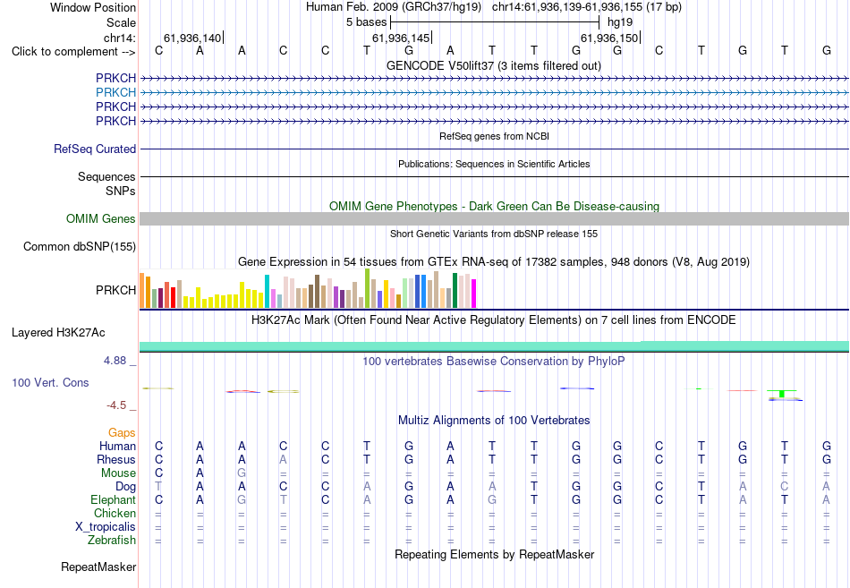Click the 'Click to complement -->' label
Viewport: 850px width, 588px height.
point(73,52)
